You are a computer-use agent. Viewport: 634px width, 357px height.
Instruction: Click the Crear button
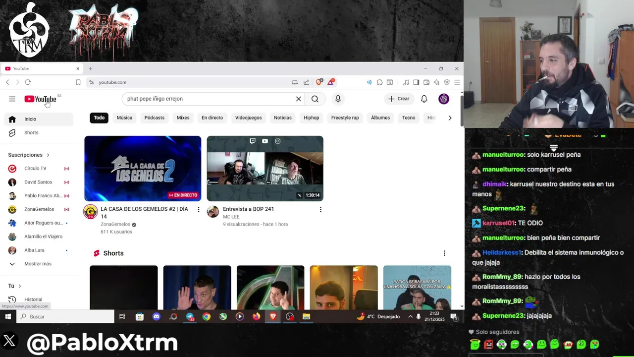(x=399, y=99)
